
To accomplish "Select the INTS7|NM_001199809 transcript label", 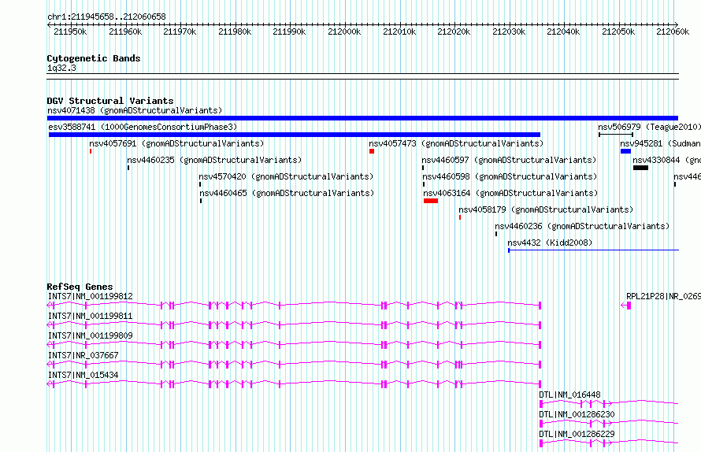I will pos(91,335).
